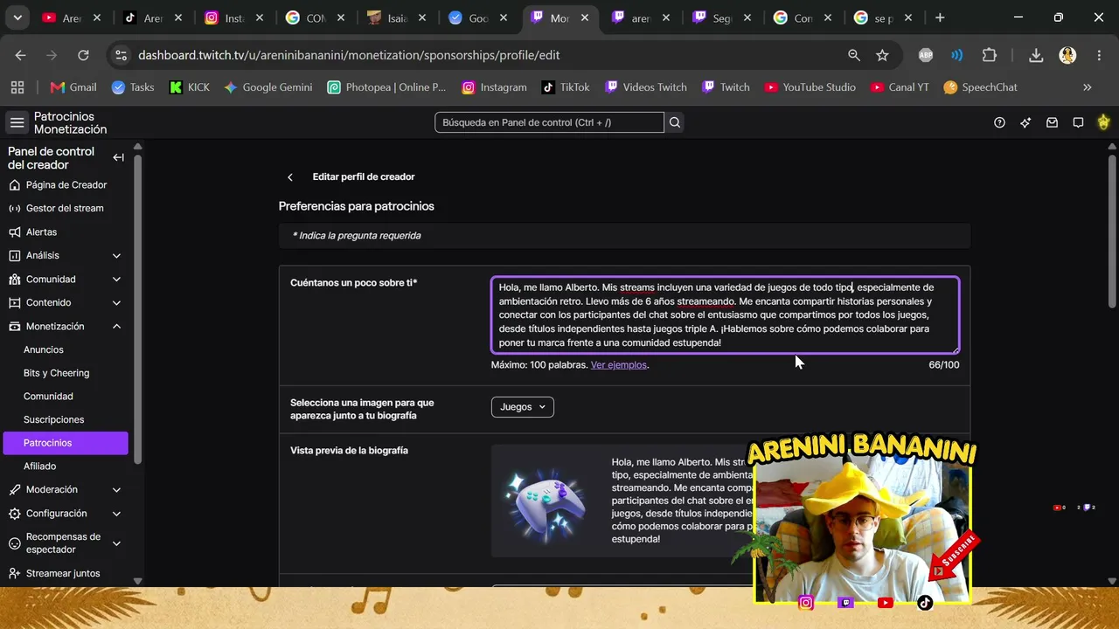Switch to the TikTok browser tab
Screen dimensions: 1119x629
pyautogui.click(x=151, y=17)
